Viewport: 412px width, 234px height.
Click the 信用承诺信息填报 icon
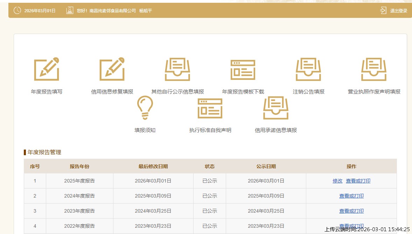pos(276,108)
